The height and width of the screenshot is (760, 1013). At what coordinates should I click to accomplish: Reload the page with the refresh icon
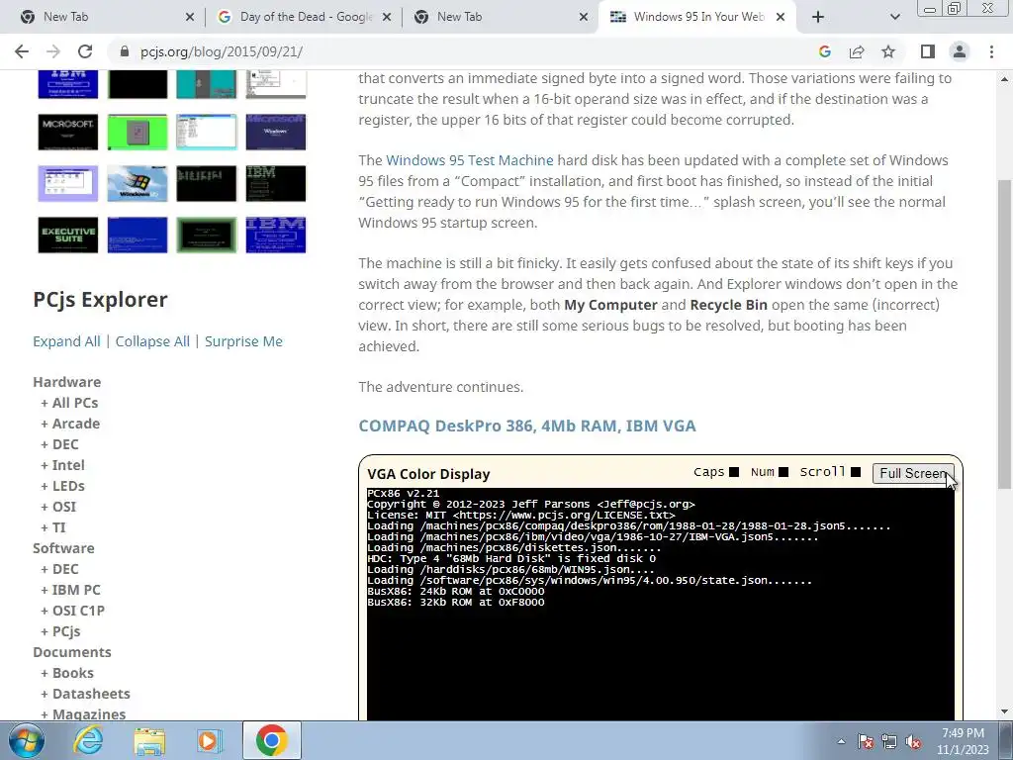[x=85, y=51]
